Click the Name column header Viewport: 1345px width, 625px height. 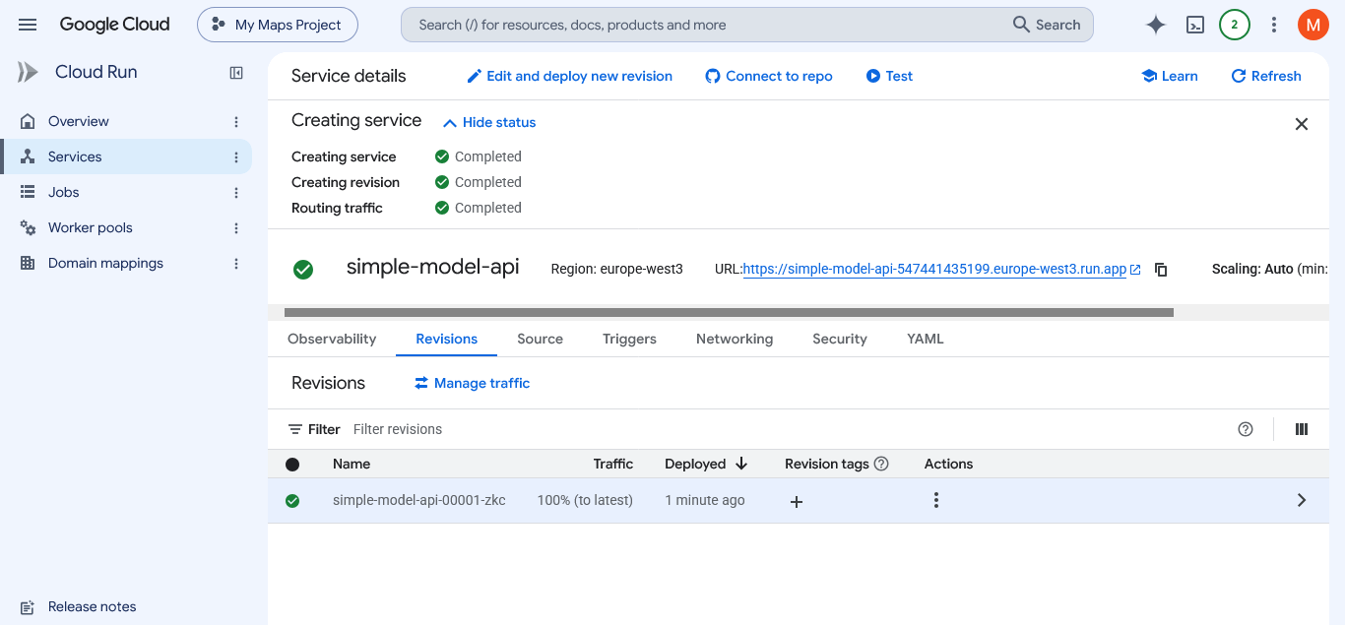352,464
